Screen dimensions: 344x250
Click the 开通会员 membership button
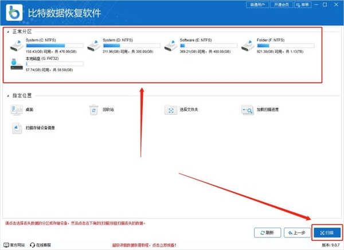tap(282, 5)
